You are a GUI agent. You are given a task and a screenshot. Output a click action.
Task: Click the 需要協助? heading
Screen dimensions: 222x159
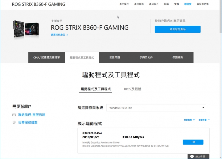22,107
